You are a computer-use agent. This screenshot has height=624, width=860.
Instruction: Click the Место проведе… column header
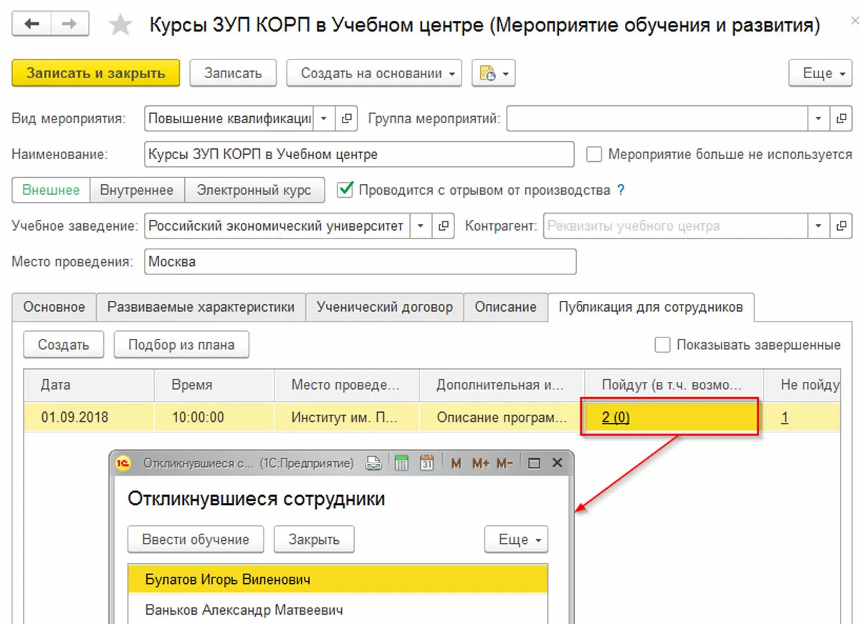[347, 385]
